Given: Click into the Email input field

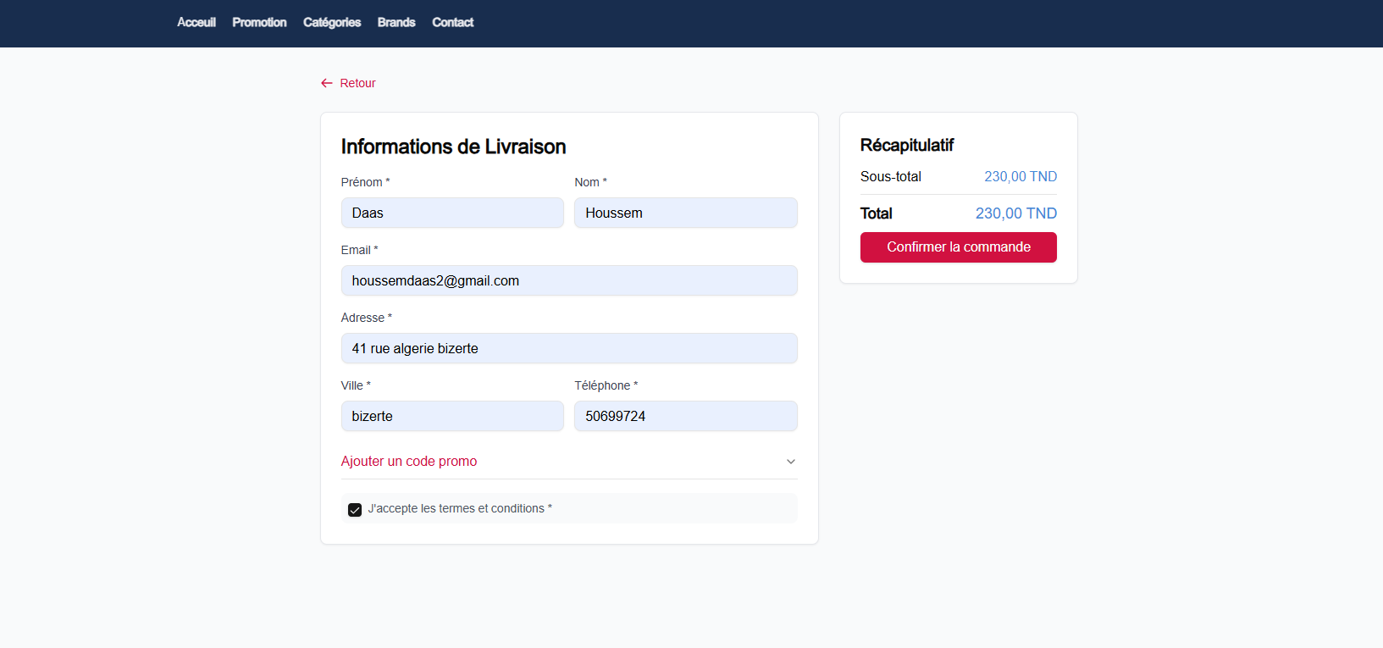Looking at the screenshot, I should coord(569,280).
